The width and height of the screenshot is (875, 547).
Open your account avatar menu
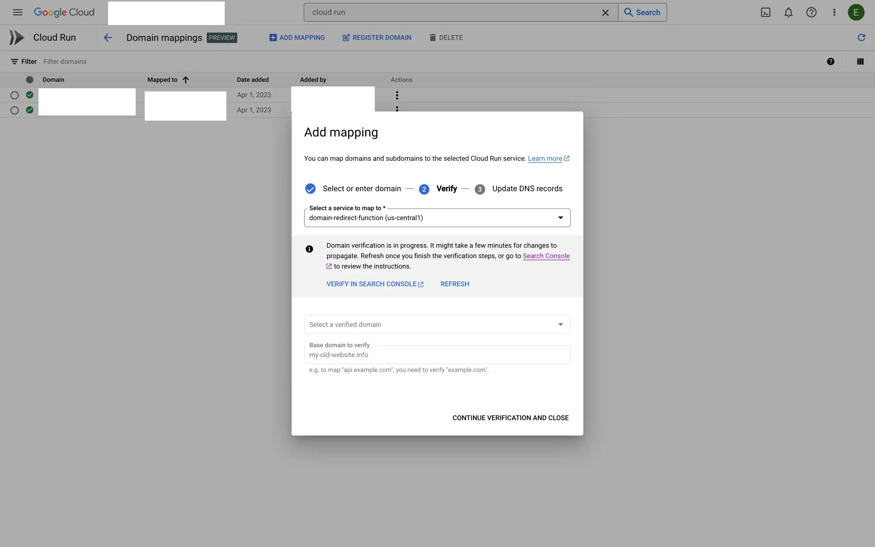pyautogui.click(x=856, y=12)
